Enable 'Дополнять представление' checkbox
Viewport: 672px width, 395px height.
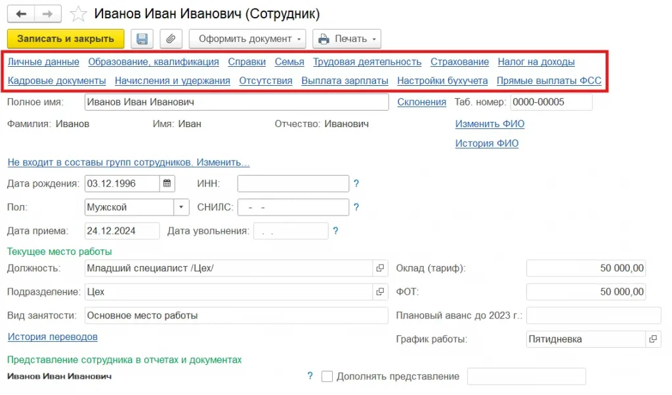(327, 376)
